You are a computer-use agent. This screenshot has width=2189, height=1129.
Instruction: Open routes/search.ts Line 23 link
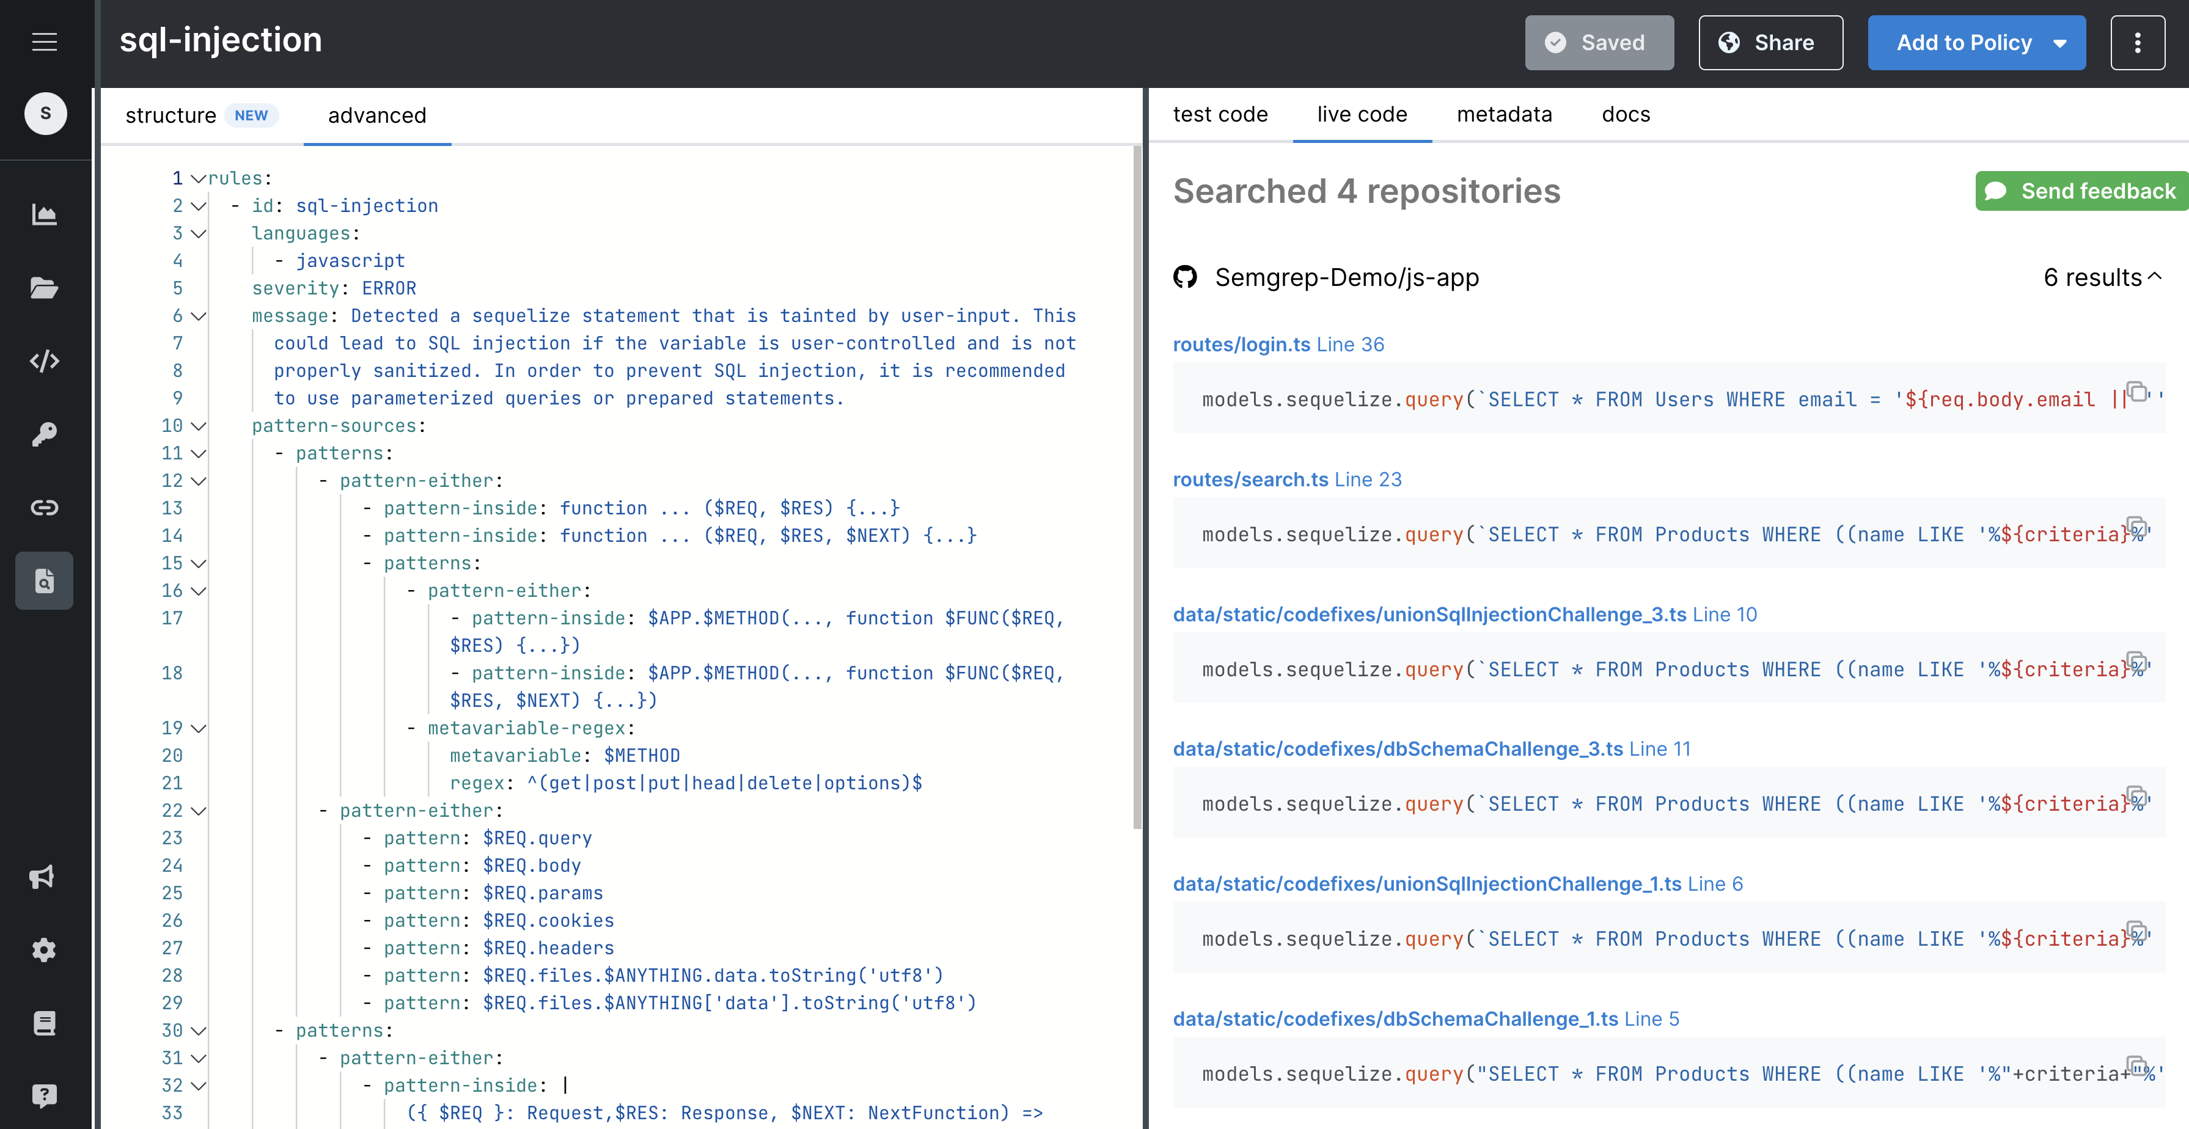click(1250, 479)
